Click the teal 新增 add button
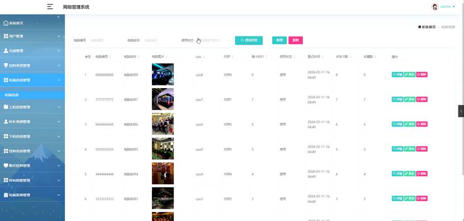This screenshot has width=464, height=221. coord(279,40)
